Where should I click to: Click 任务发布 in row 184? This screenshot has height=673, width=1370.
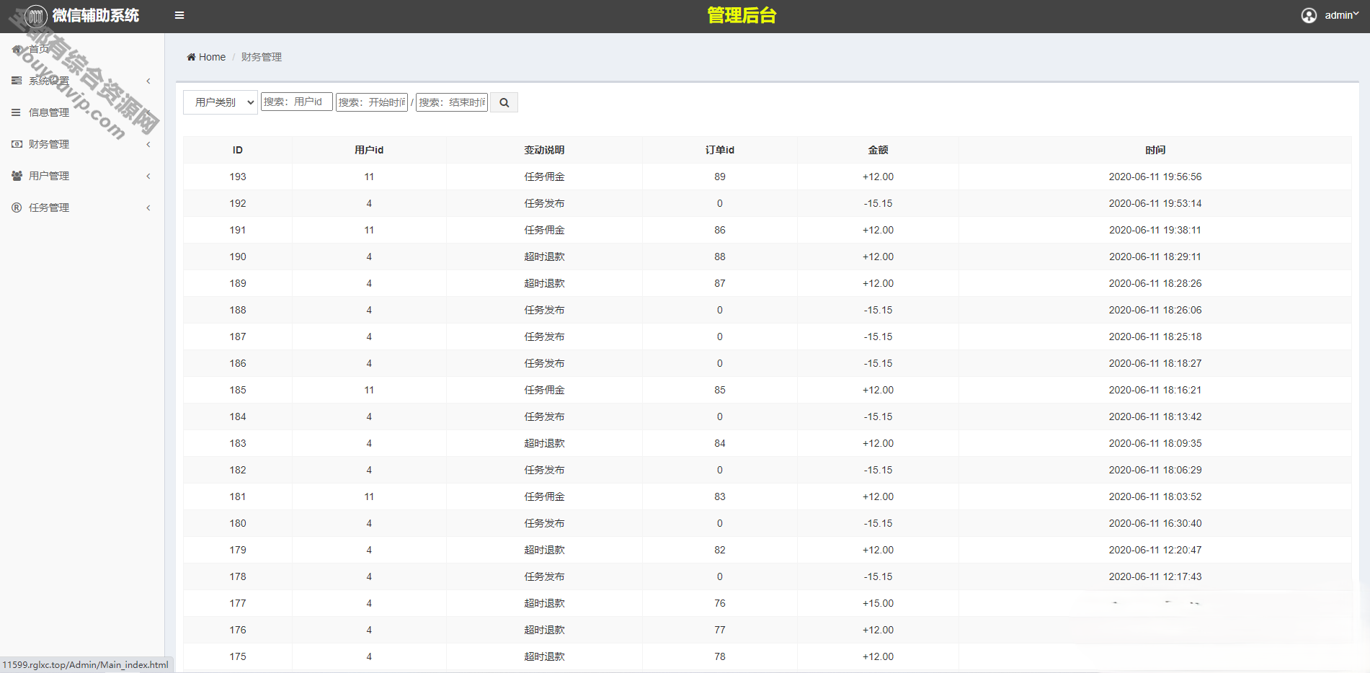click(x=544, y=416)
